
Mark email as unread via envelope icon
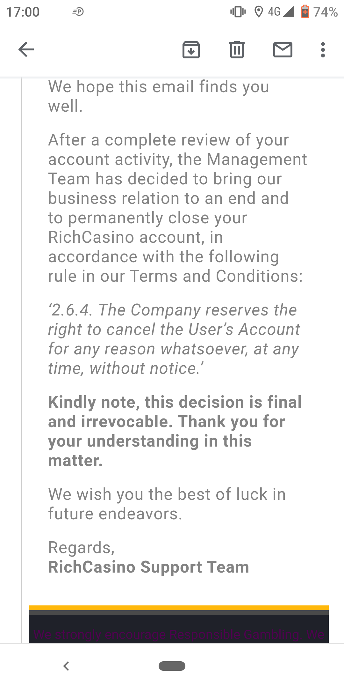283,50
